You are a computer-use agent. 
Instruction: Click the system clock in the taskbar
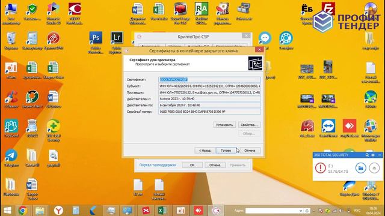coord(373,211)
